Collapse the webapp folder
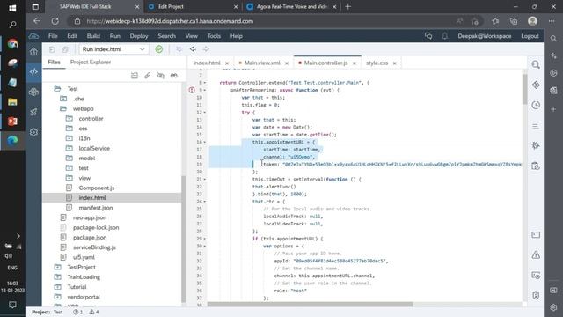The width and height of the screenshot is (563, 317). (63, 108)
